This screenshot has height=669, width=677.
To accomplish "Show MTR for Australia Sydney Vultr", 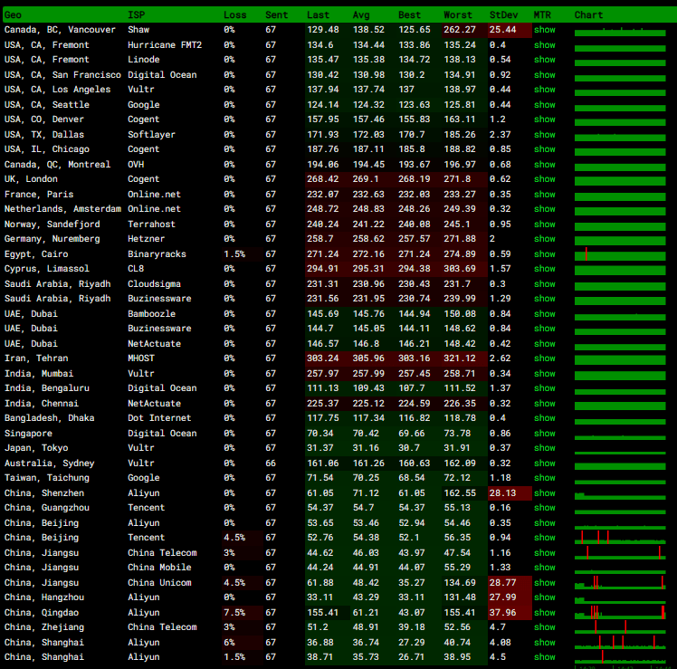I will pos(545,463).
